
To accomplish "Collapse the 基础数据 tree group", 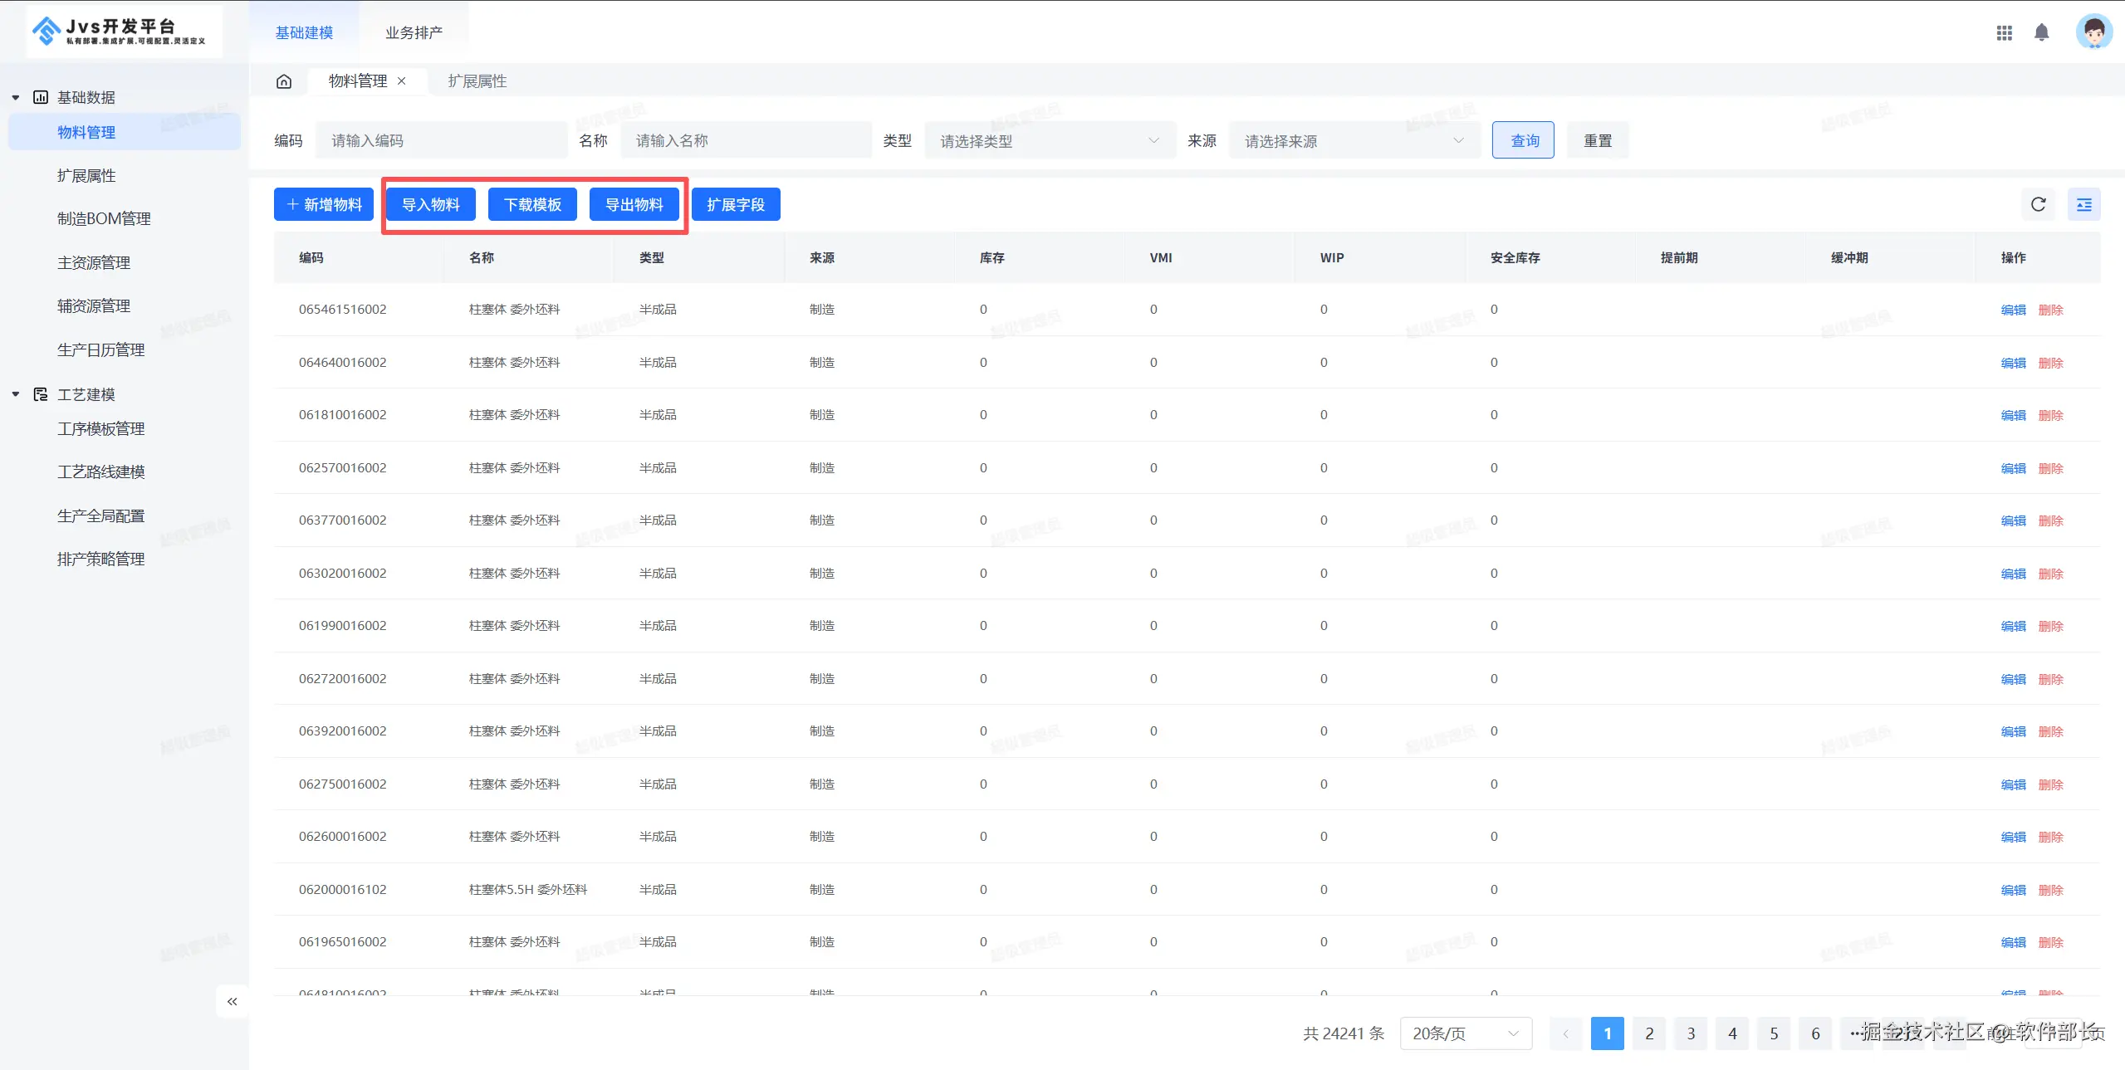I will tap(16, 97).
